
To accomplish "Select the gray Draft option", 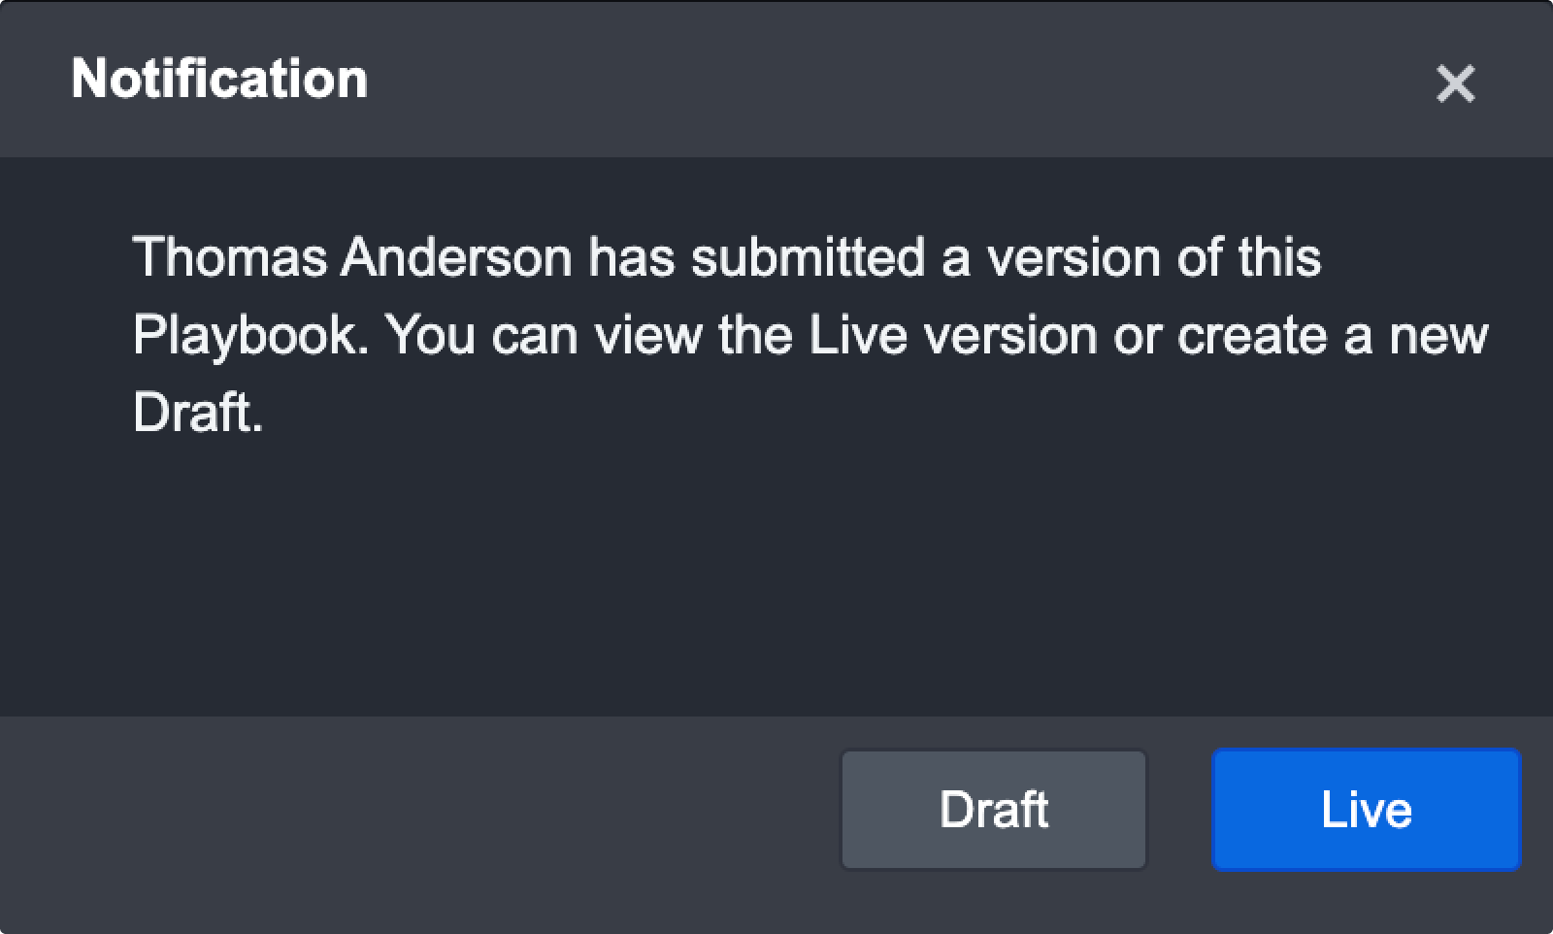I will (x=993, y=810).
